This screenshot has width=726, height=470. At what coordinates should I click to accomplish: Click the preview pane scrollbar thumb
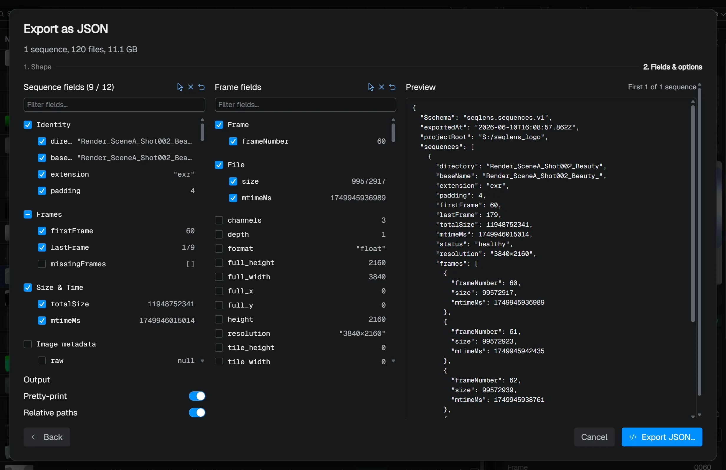tap(693, 214)
